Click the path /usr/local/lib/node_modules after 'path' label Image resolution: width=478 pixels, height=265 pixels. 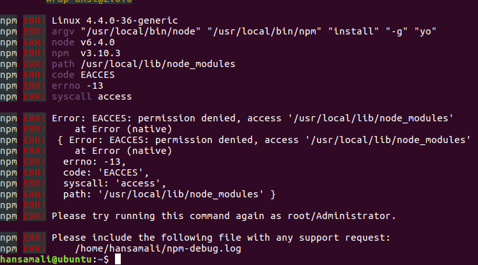tap(158, 64)
